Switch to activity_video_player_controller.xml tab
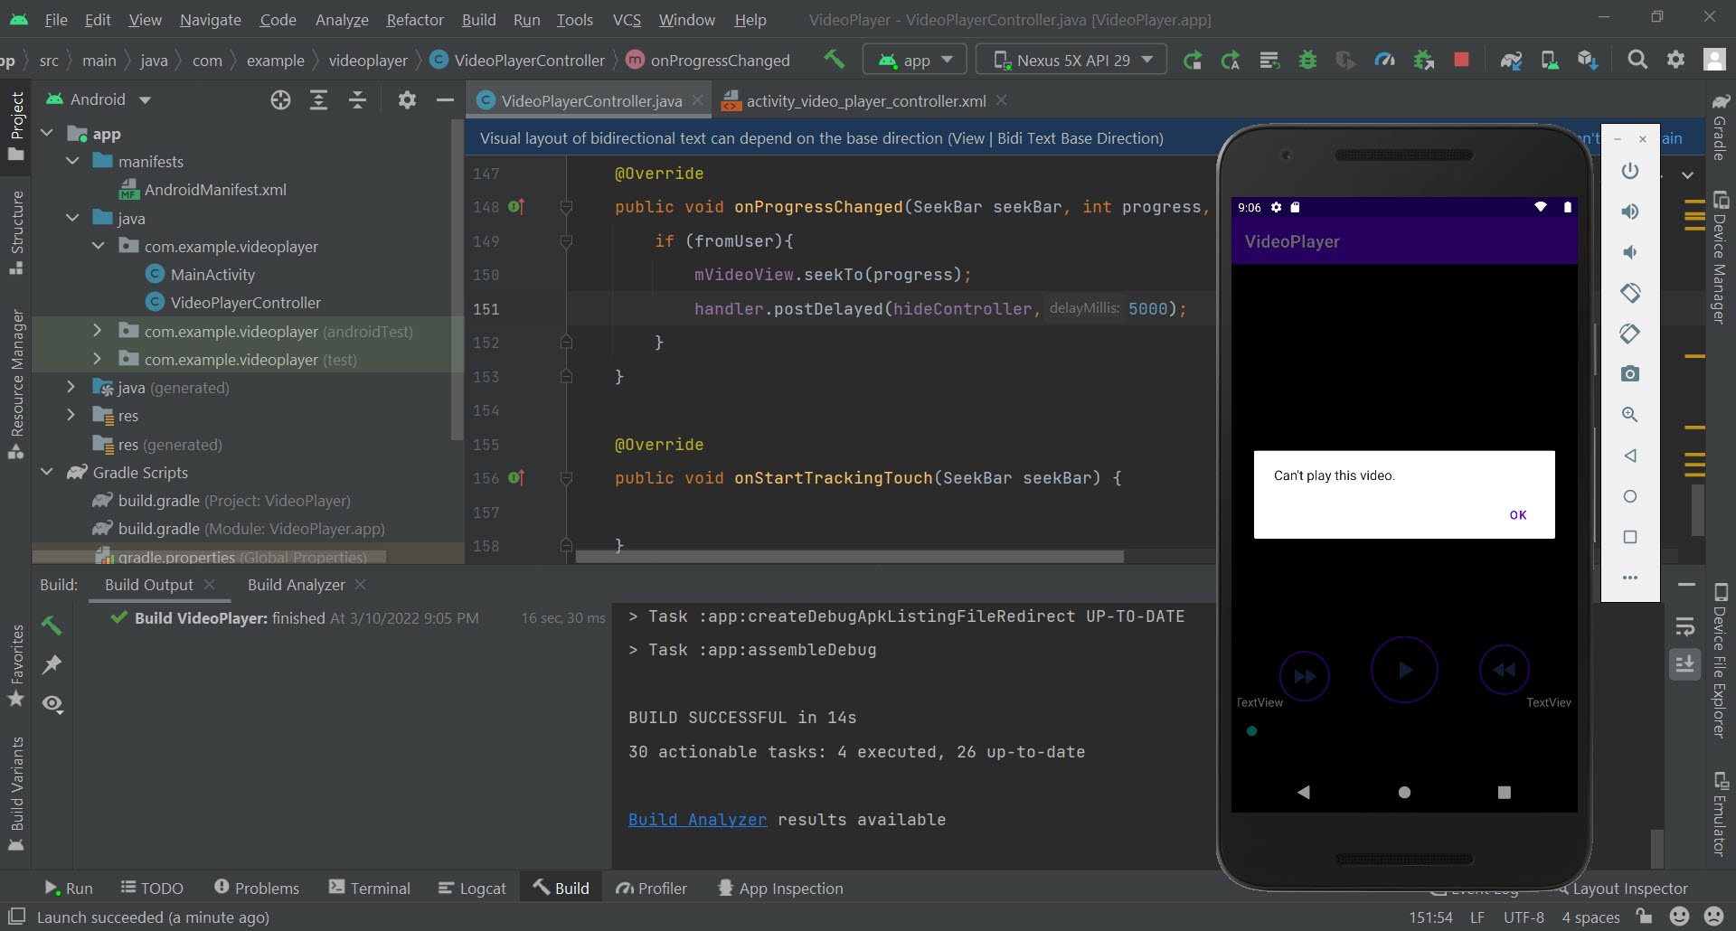 pyautogui.click(x=864, y=101)
